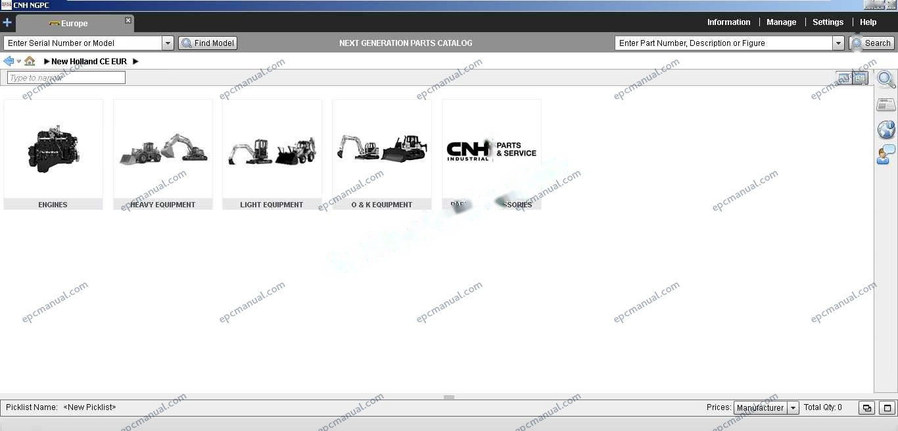
Task: Click the Search button
Action: click(x=872, y=43)
